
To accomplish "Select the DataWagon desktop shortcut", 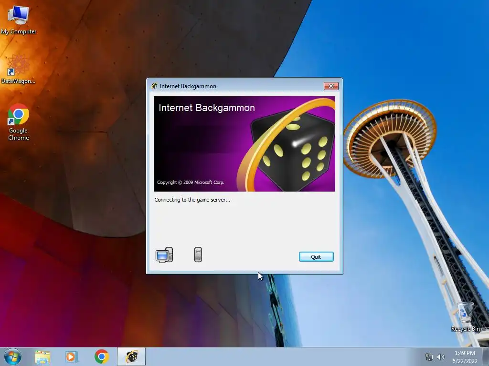I will tap(19, 69).
